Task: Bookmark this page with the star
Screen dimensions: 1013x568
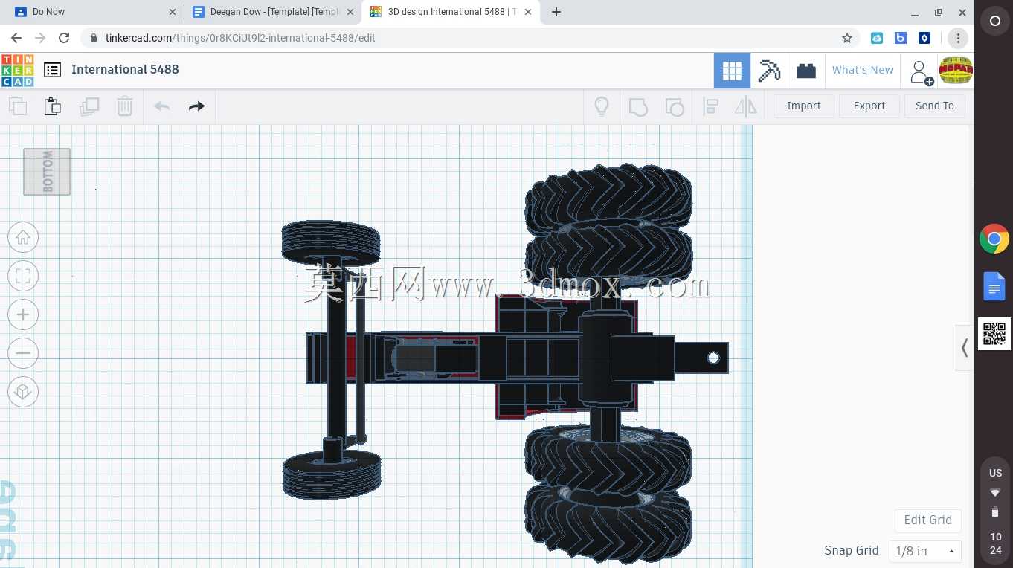Action: coord(846,38)
